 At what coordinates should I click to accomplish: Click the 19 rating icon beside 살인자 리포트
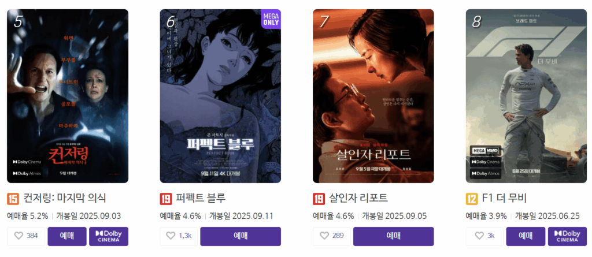pos(319,199)
